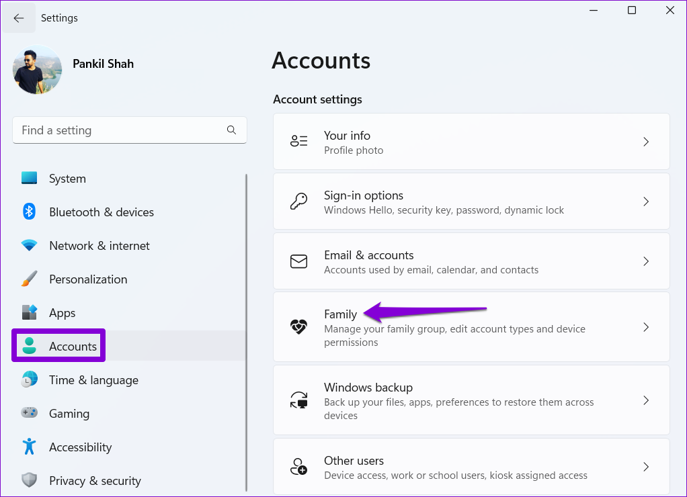Click the Gaming controller icon
687x497 pixels.
[x=29, y=414]
